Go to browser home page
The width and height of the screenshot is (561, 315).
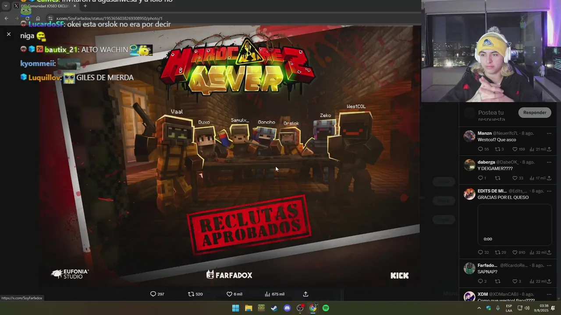tap(38, 18)
